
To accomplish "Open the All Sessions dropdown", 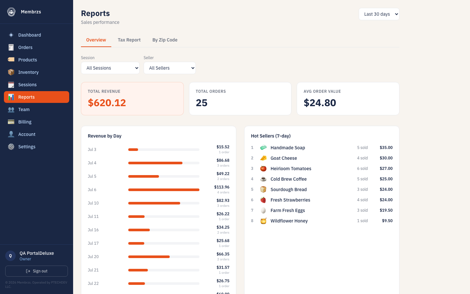I will click(x=110, y=68).
